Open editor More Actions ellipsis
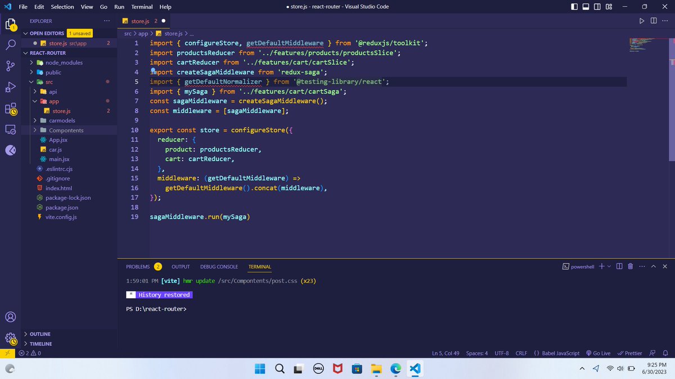Screen dimensions: 675x379 [665, 21]
